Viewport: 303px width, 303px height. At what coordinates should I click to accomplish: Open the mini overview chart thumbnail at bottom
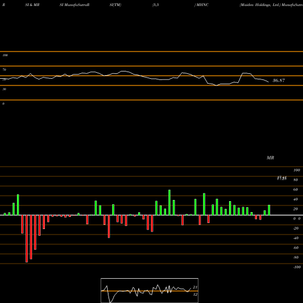pos(150,290)
